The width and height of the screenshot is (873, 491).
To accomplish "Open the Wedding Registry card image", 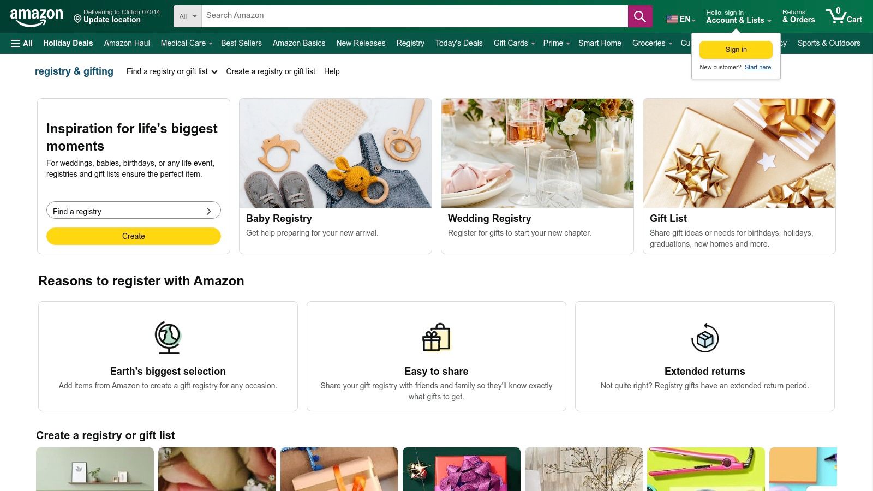I will click(x=537, y=153).
